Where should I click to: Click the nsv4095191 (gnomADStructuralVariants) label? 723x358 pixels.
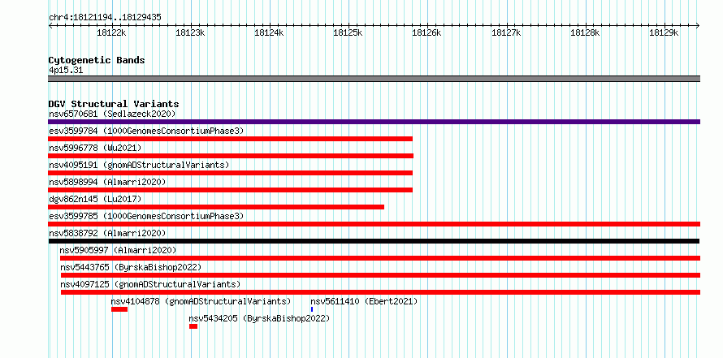click(x=139, y=165)
